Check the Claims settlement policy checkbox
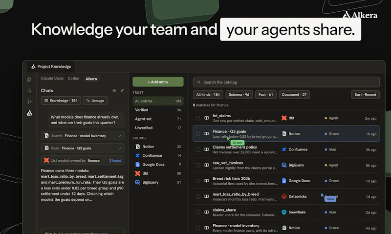 tap(198, 149)
